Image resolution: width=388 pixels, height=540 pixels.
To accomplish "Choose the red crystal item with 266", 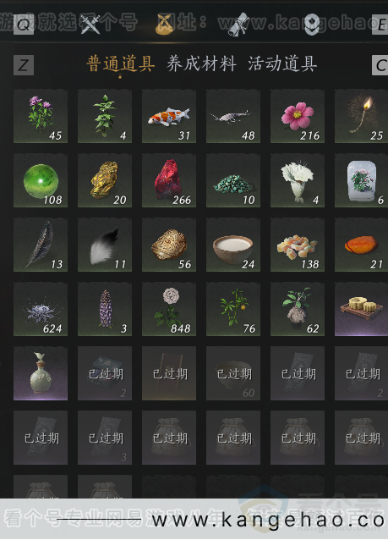I will (169, 180).
